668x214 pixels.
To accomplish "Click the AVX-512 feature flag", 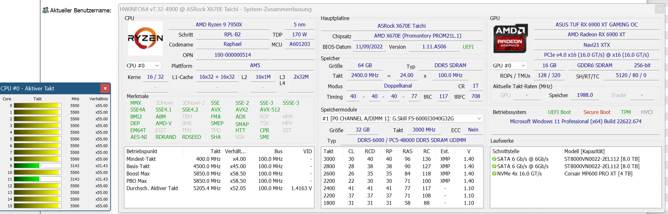I will 270,110.
